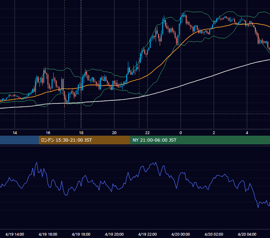Viewport: 270px width, 238px height.
Task: Select the NY 21:00-06:00 JST session band
Action: (x=200, y=140)
